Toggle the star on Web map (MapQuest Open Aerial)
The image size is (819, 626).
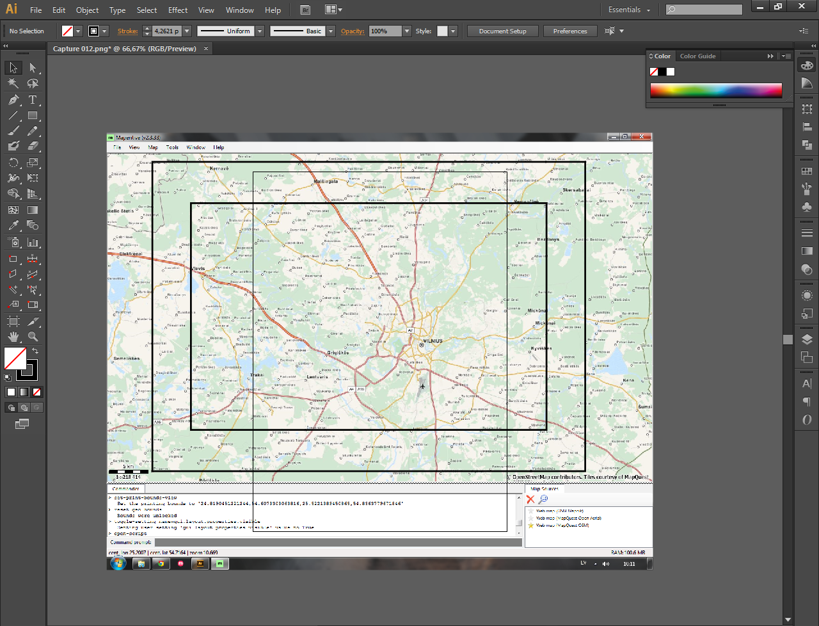pyautogui.click(x=530, y=518)
